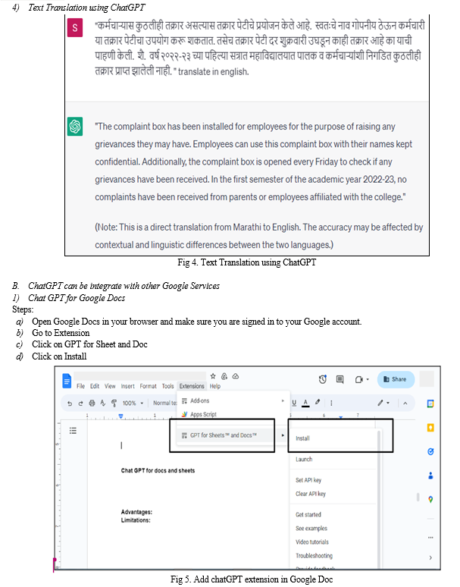Open Contacts side panel icon
460x587 pixels.
[x=430, y=476]
